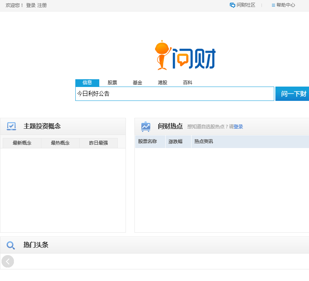Switch to the 股票 search tab
Screen dimensions: 309x281
tap(112, 83)
